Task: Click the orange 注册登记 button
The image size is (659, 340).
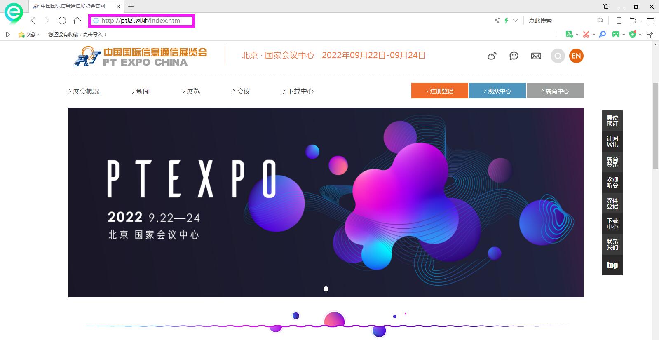Action: 439,91
